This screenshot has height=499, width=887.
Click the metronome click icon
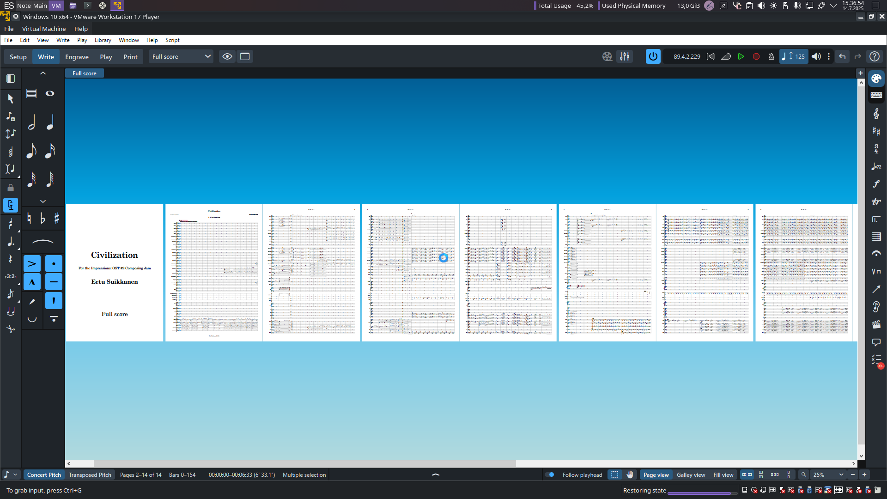click(771, 56)
